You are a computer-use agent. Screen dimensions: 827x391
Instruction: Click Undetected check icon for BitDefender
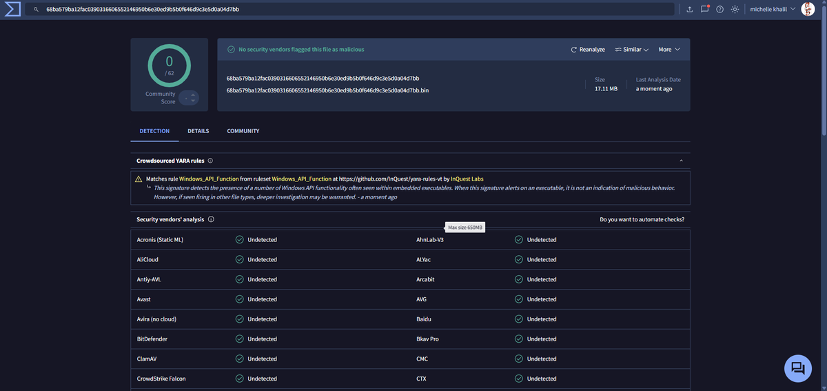coord(239,339)
